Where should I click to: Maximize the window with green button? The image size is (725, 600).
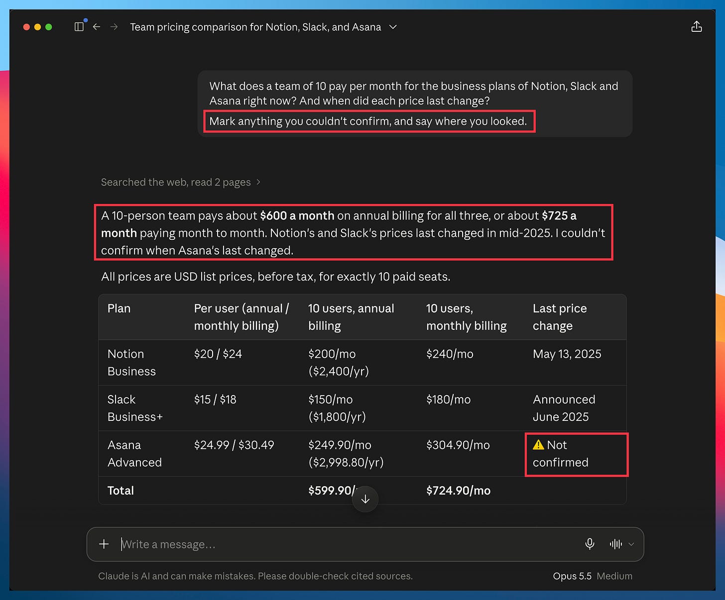click(48, 27)
